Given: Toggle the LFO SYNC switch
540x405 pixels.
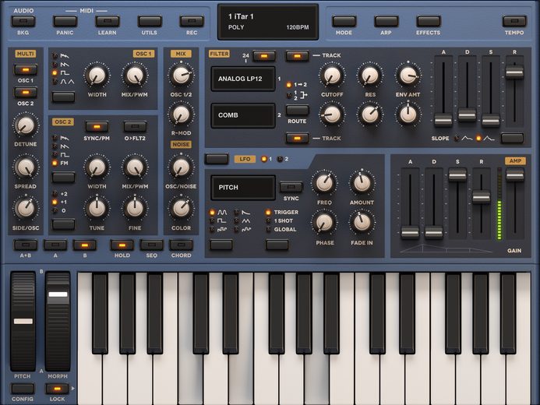Looking at the screenshot, I should [x=291, y=187].
